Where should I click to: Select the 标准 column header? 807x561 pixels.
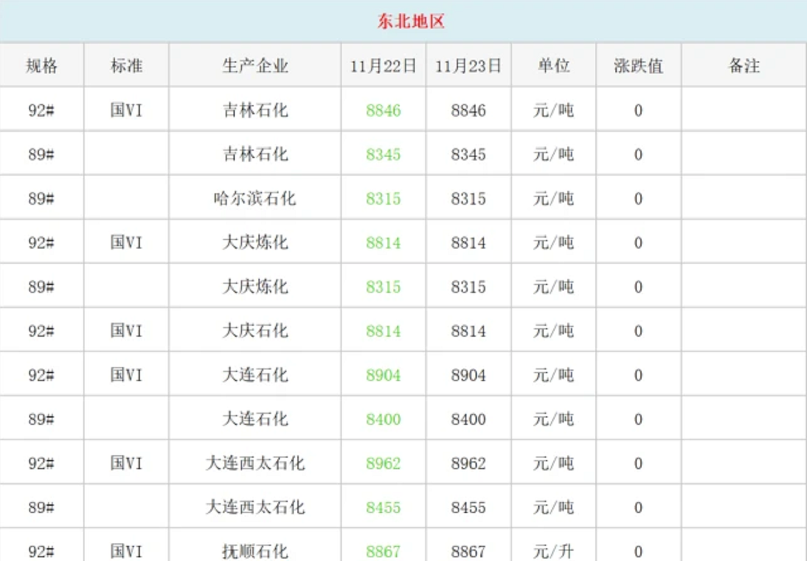(126, 66)
